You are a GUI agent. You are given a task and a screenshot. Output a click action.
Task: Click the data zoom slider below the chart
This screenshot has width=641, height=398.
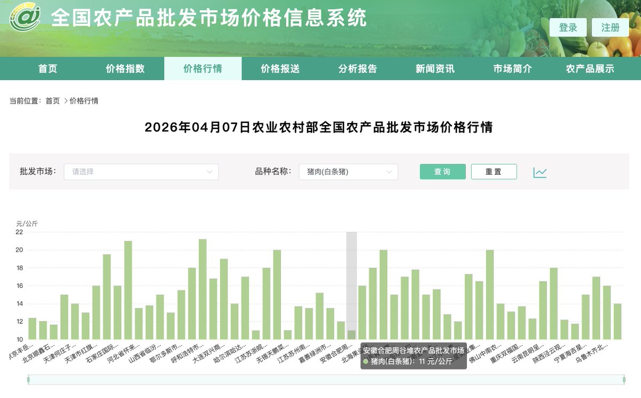tap(320, 379)
